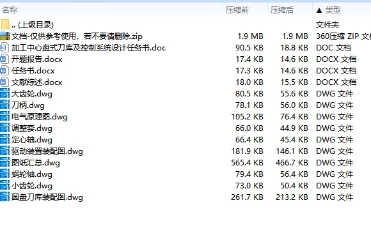The height and width of the screenshot is (244, 371).
Task: Select file name 文档-仅供参考使用，若不要请删除.zip
Action: (77, 36)
